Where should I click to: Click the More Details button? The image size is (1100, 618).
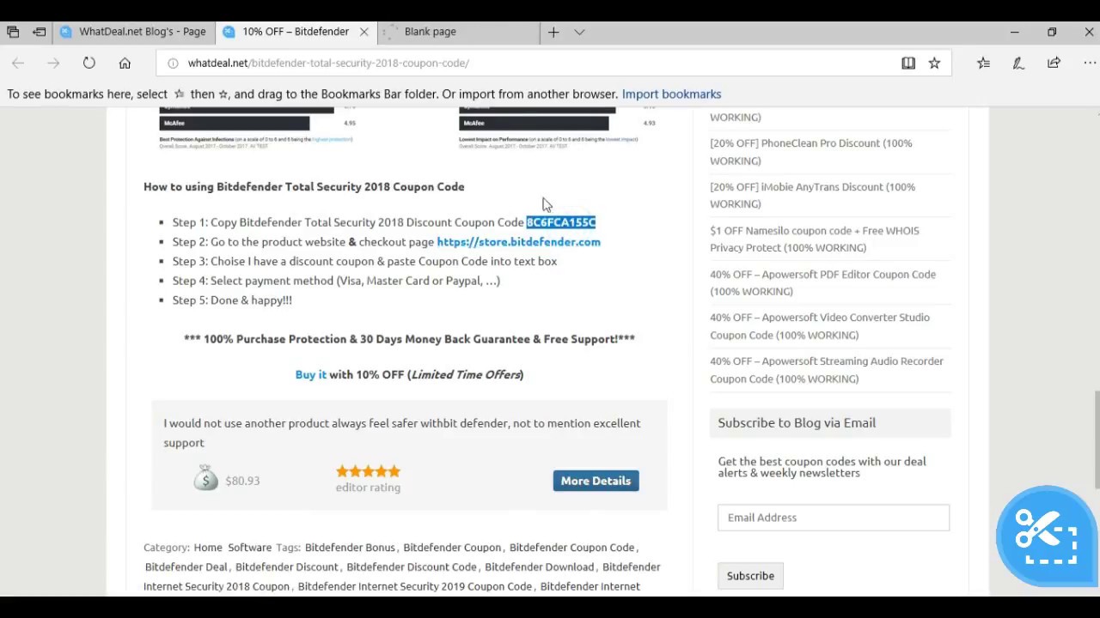(x=596, y=481)
